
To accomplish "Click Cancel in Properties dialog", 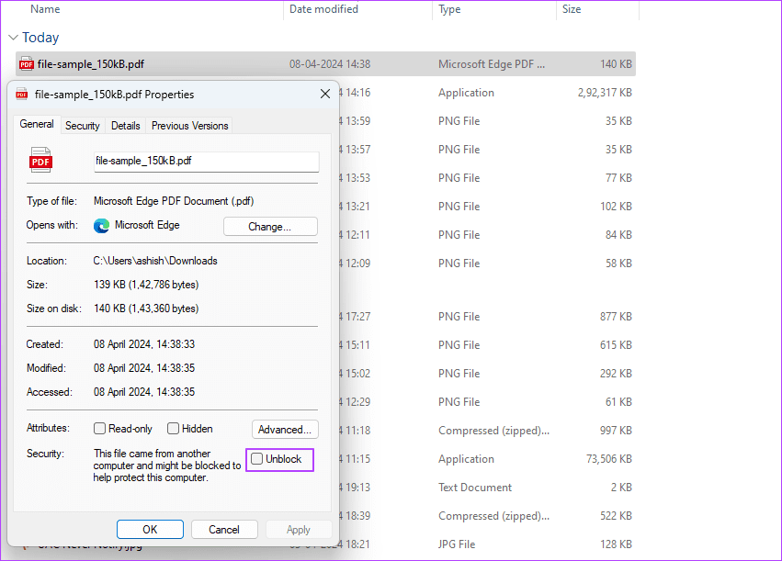I will coord(224,530).
